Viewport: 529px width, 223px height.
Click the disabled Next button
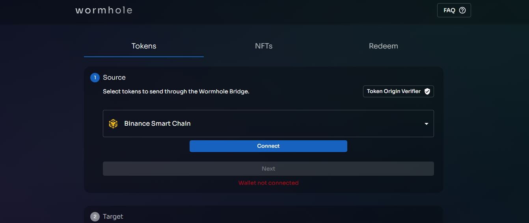pos(268,169)
